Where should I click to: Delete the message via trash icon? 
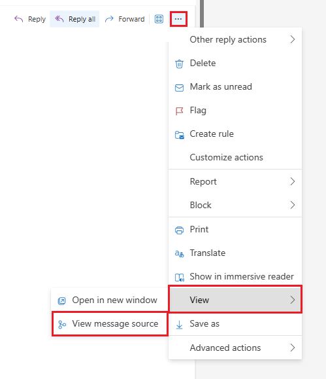click(179, 63)
